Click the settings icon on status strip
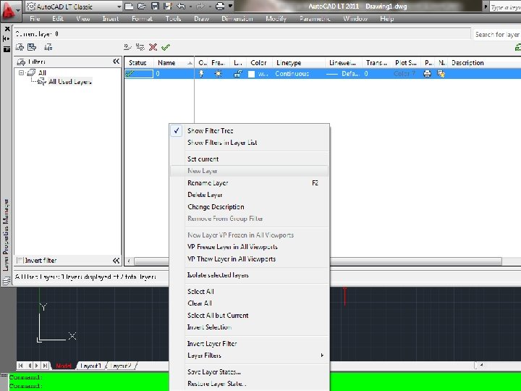The height and width of the screenshot is (391, 521). [7, 281]
